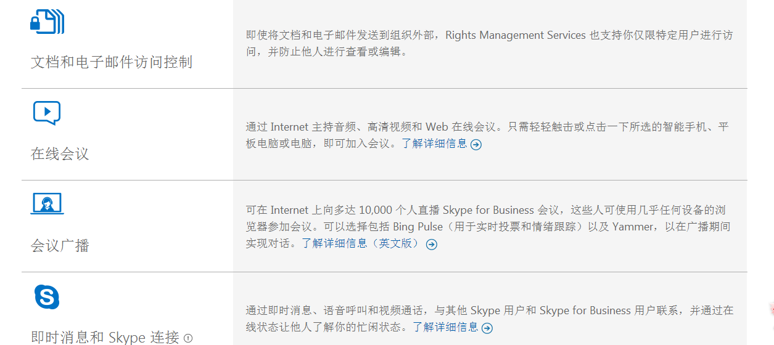Screen dimensions: 774x345
Task: Click the blue Skype logo icon
Action: tap(47, 297)
